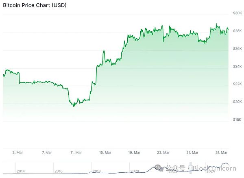Select 2020 on the range navigator
244x178 pixels.
click(135, 171)
